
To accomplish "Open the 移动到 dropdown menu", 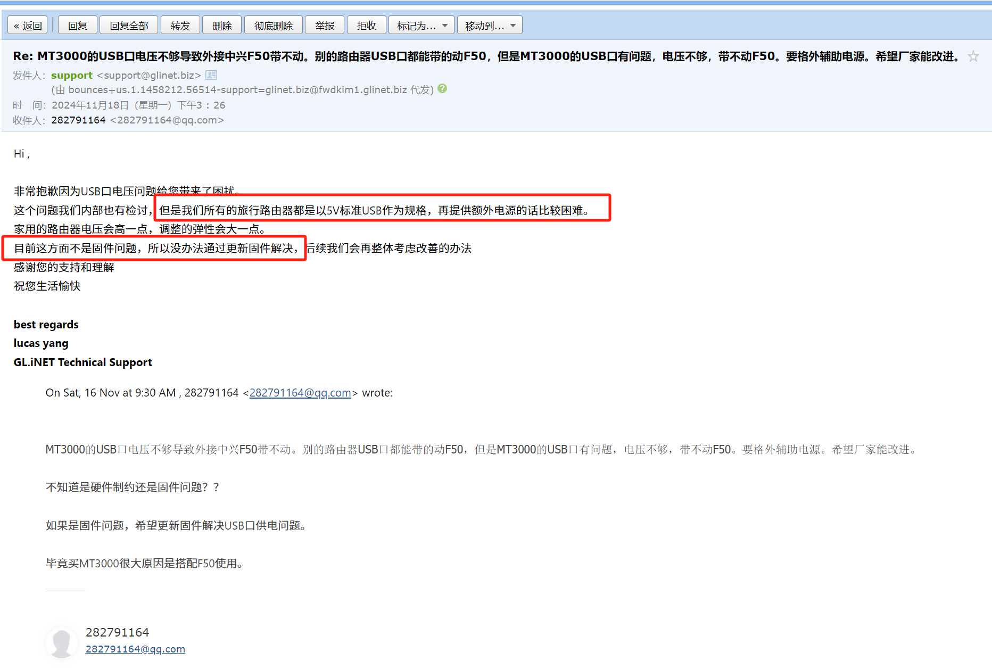I will 489,24.
